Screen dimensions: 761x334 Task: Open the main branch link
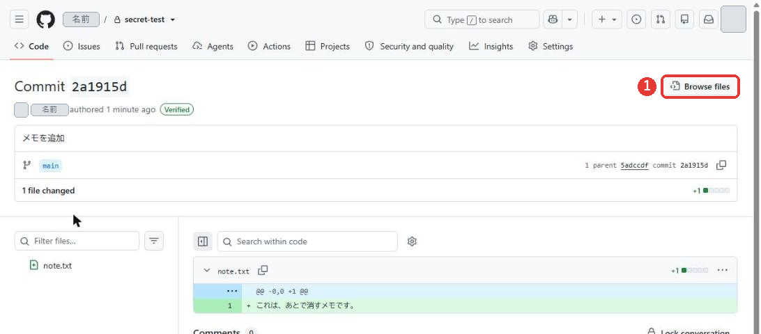point(50,166)
